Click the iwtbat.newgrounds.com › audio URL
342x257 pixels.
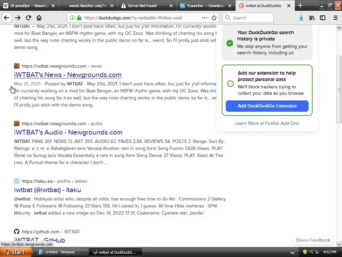pyautogui.click(x=62, y=123)
